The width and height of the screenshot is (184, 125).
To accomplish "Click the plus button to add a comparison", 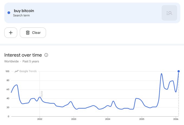I will click(x=11, y=33).
